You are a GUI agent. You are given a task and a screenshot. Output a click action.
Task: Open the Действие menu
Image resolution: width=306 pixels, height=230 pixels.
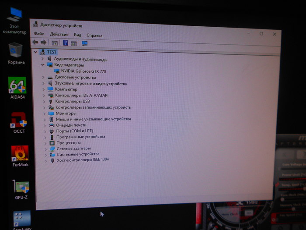pyautogui.click(x=59, y=35)
